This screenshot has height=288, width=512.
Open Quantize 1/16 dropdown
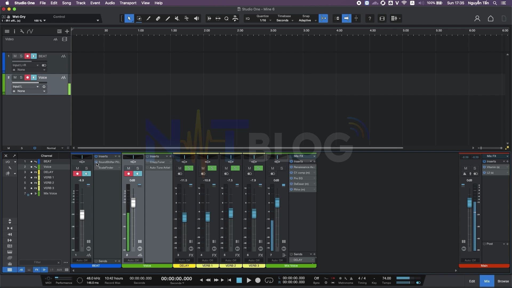(x=264, y=20)
